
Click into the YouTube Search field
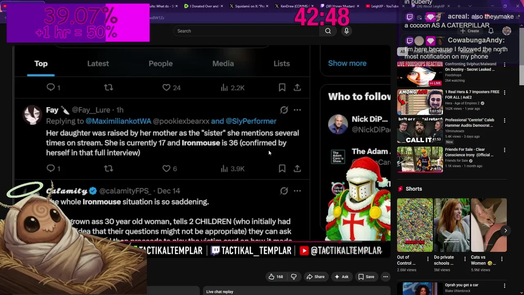tap(246, 31)
